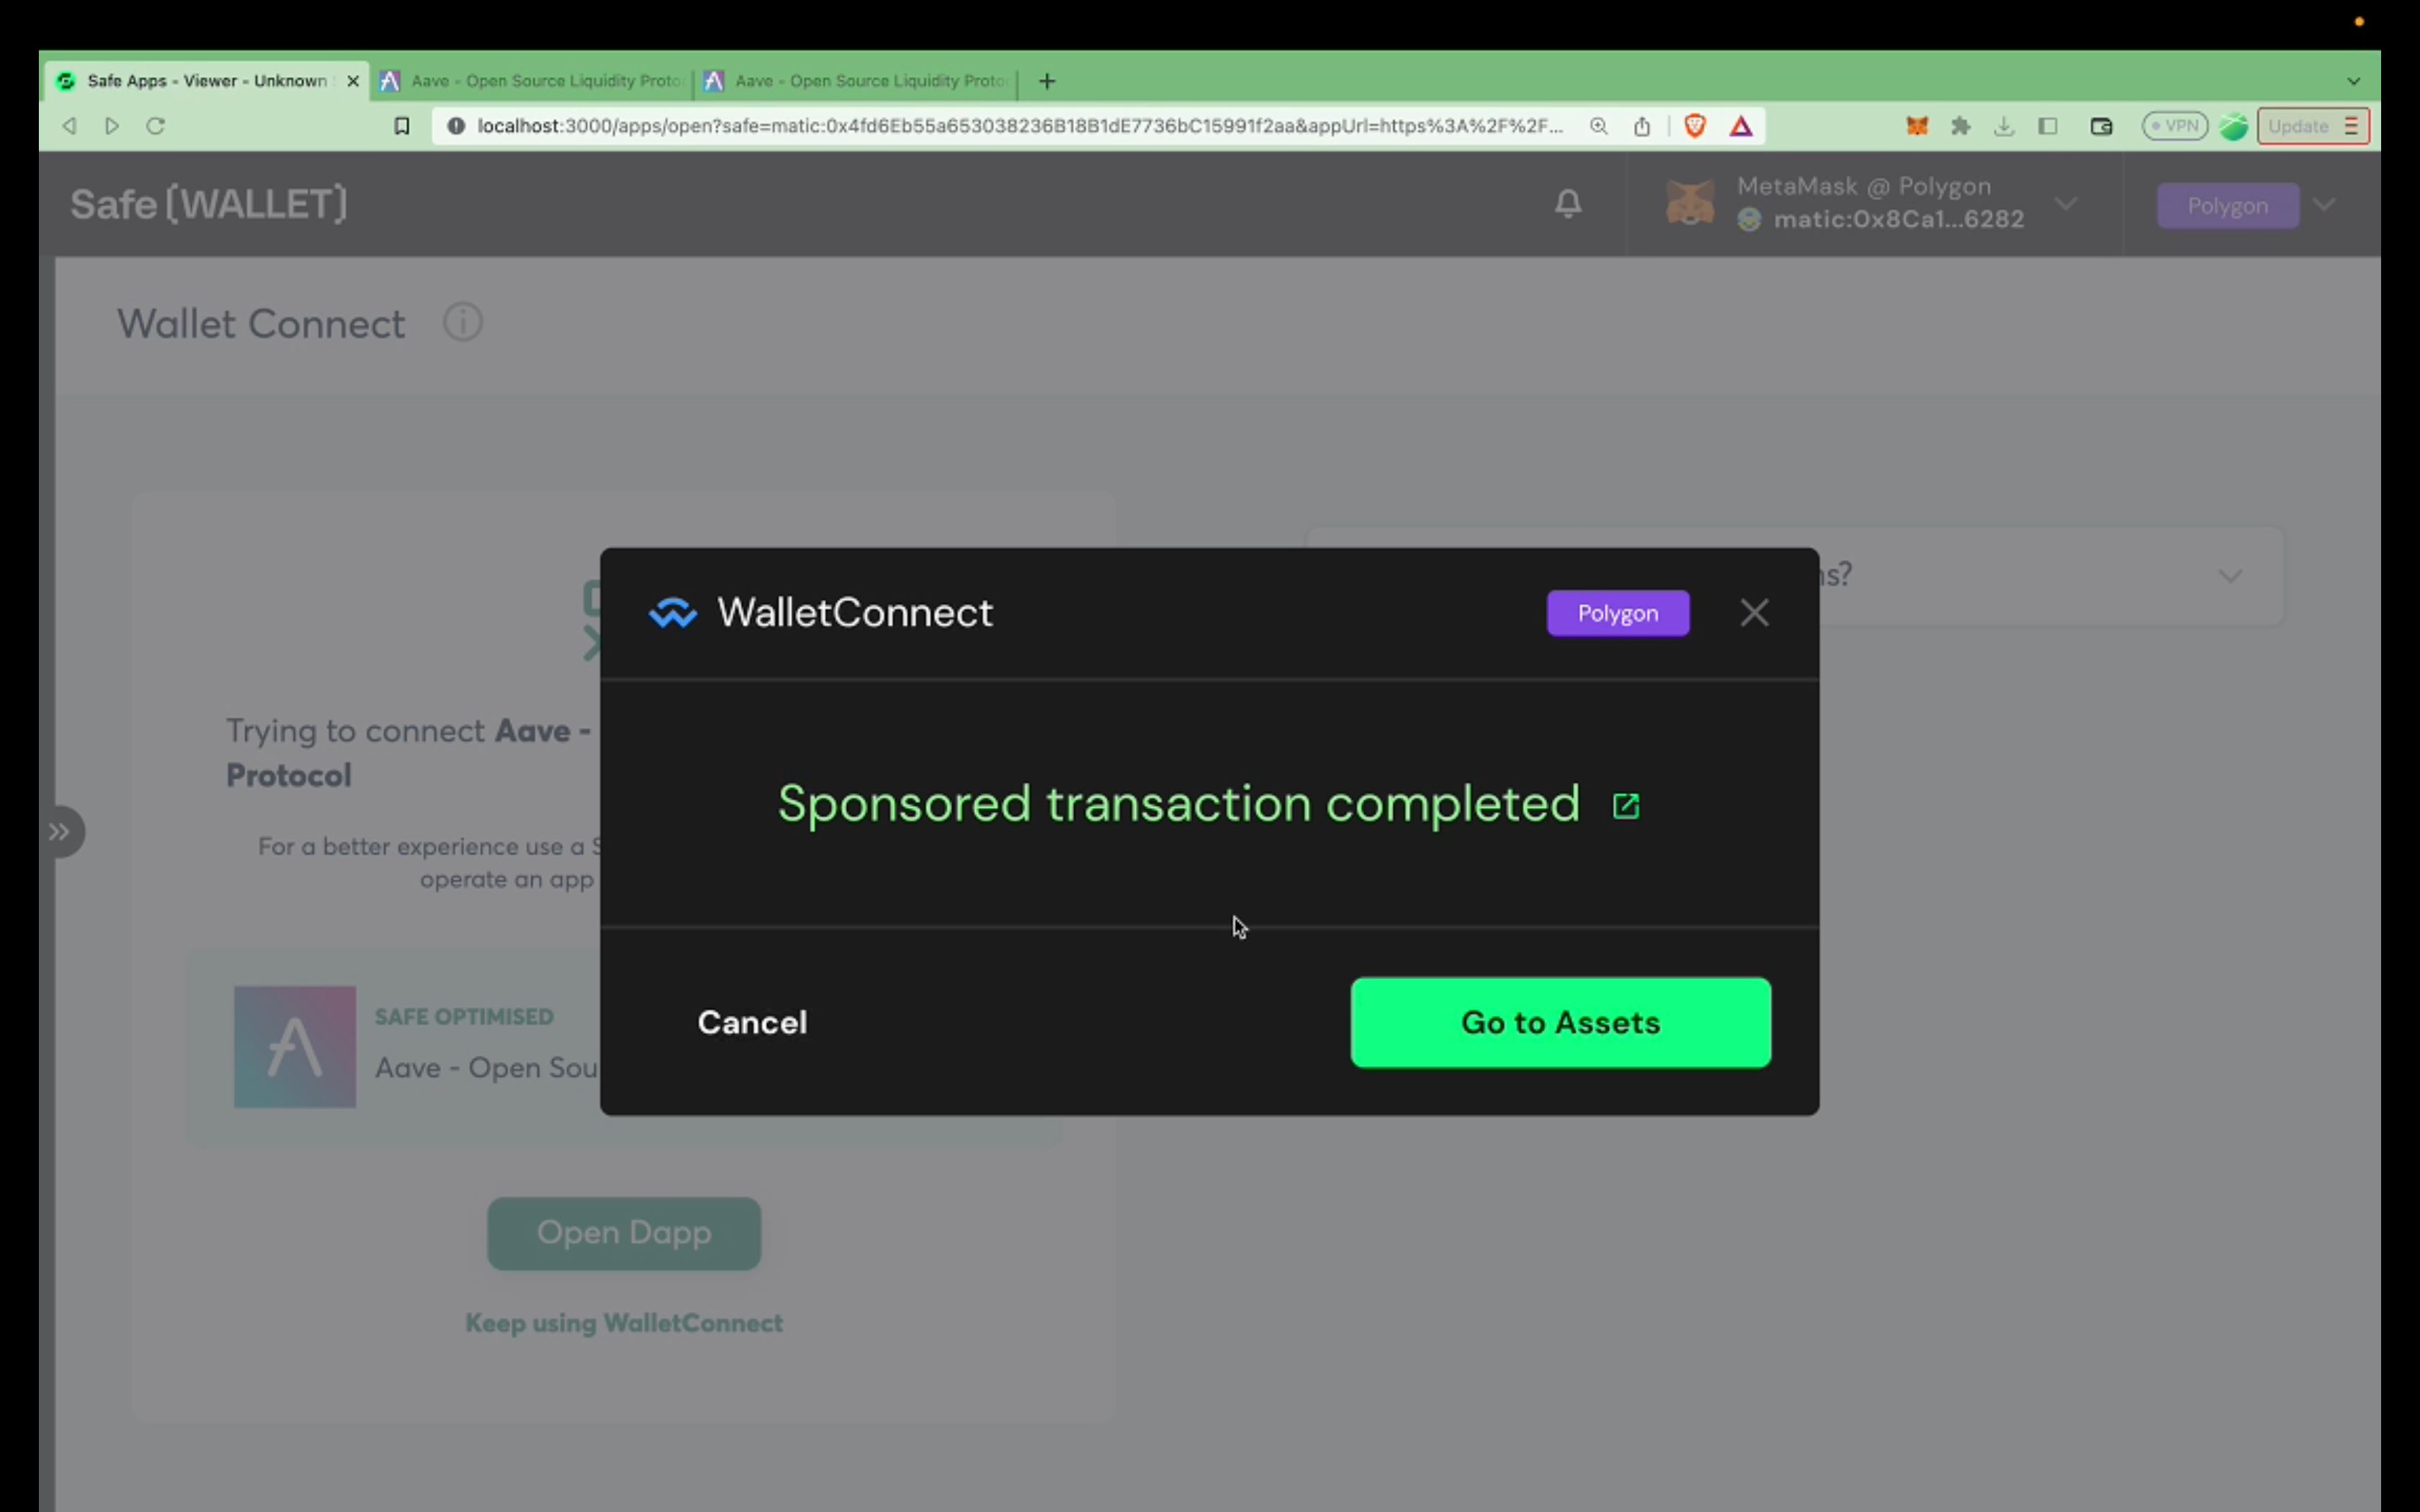Click Go to Assets button
Screen dimensions: 2420x1512
1559,1021
